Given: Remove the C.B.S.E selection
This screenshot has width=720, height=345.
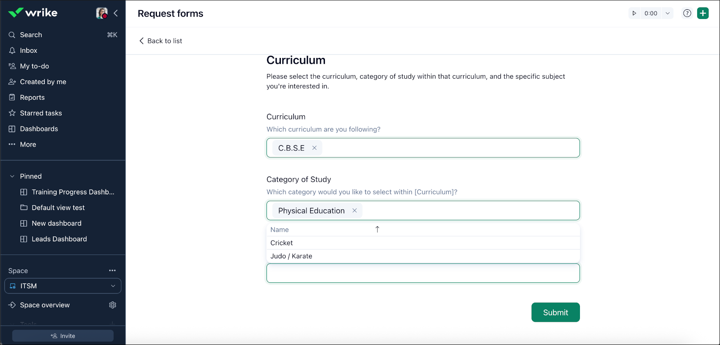Looking at the screenshot, I should [314, 148].
